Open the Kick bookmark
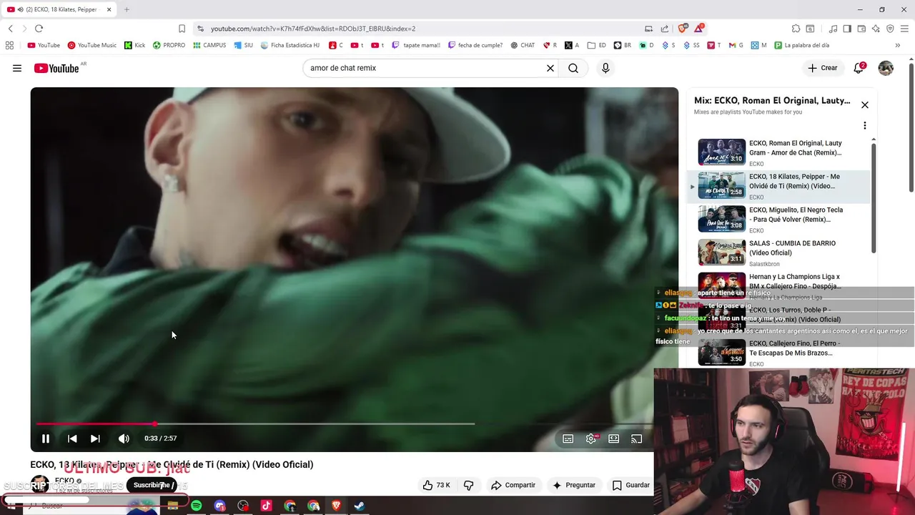The image size is (915, 515). [x=134, y=45]
